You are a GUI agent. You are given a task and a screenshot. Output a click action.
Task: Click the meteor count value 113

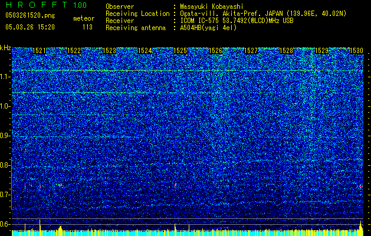point(87,27)
